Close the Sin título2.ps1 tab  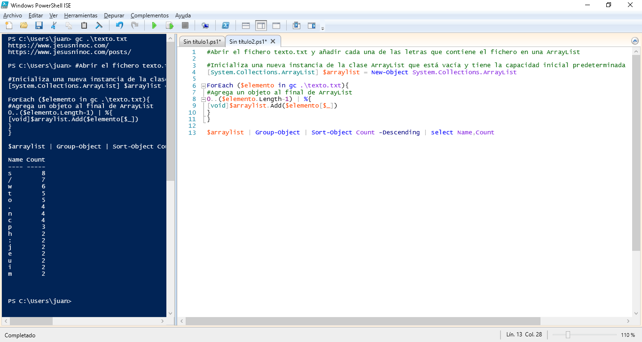[x=273, y=41]
